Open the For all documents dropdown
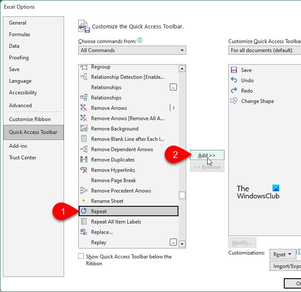 coord(265,50)
